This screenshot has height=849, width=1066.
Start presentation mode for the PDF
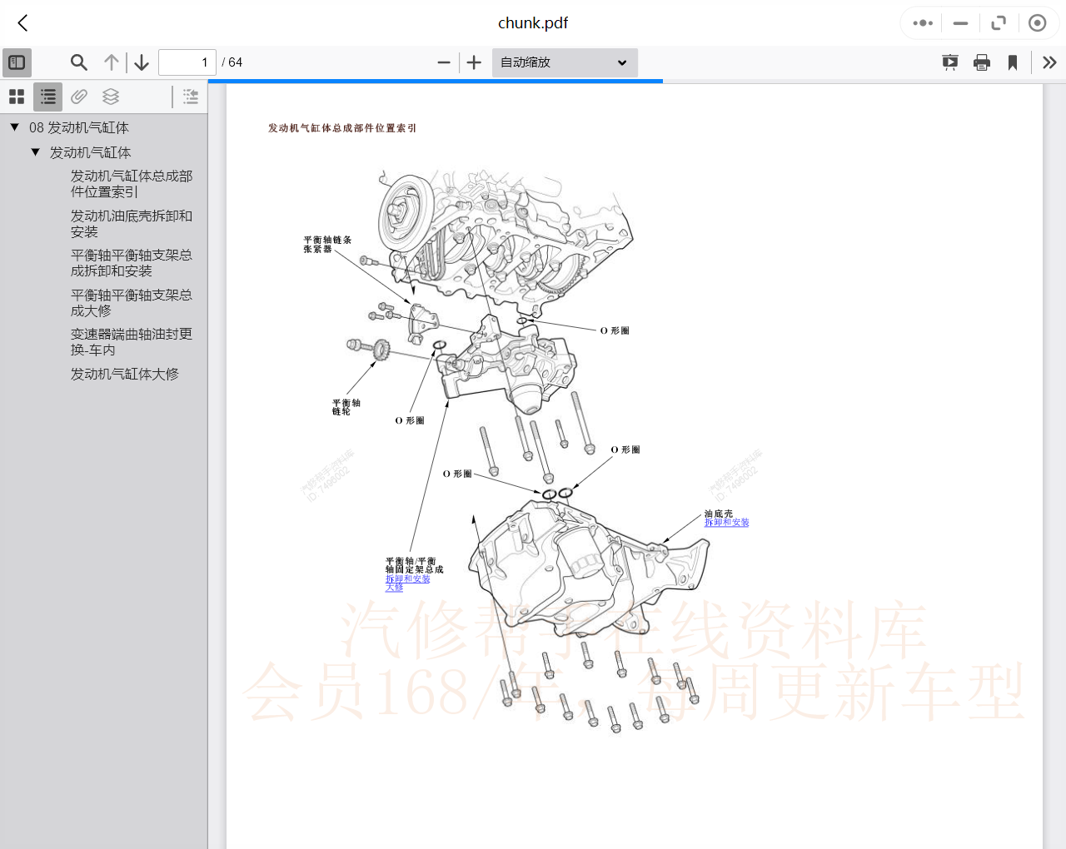pos(949,62)
